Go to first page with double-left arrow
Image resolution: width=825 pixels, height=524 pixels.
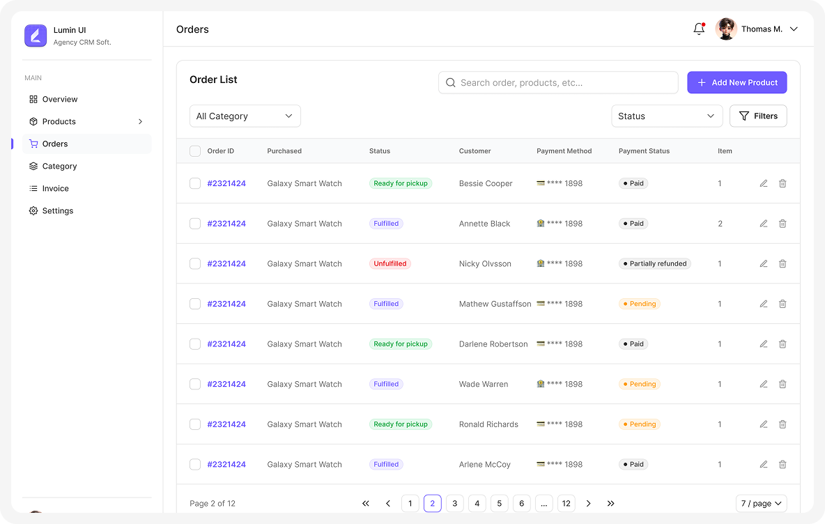tap(366, 503)
